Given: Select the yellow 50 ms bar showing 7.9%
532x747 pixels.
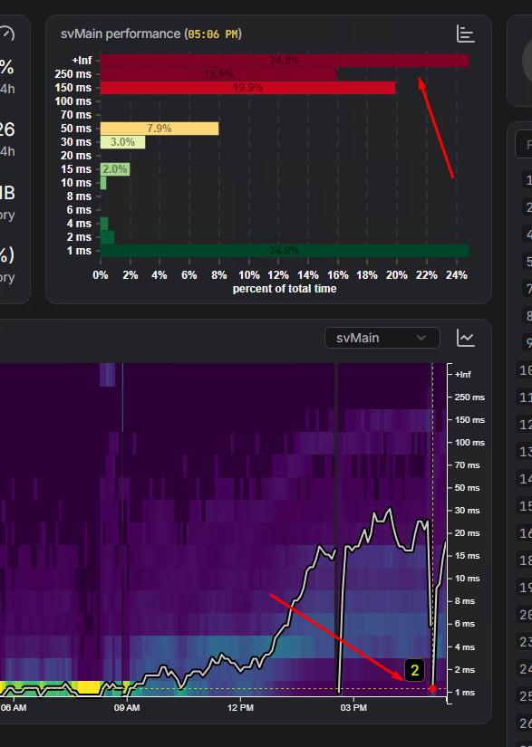Looking at the screenshot, I should [160, 129].
